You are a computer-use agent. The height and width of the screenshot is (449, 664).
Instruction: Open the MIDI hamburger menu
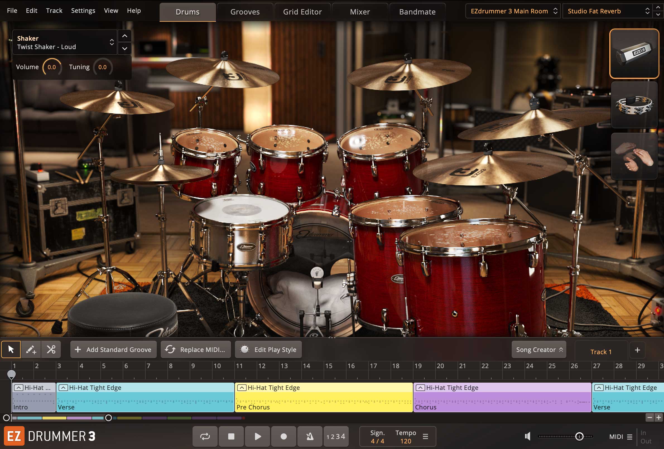click(x=629, y=437)
